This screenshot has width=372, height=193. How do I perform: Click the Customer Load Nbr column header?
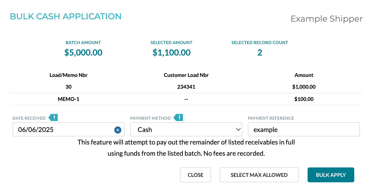coord(186,75)
